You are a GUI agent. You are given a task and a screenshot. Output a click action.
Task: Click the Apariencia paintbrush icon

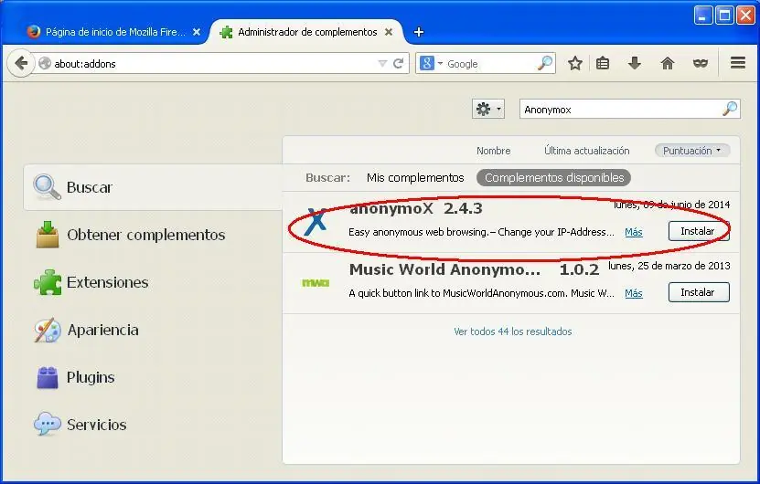[x=48, y=330]
